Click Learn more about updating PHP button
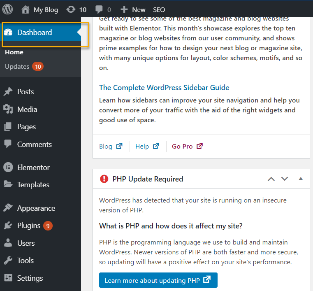Viewport: 313px width, 291px height. [158, 280]
